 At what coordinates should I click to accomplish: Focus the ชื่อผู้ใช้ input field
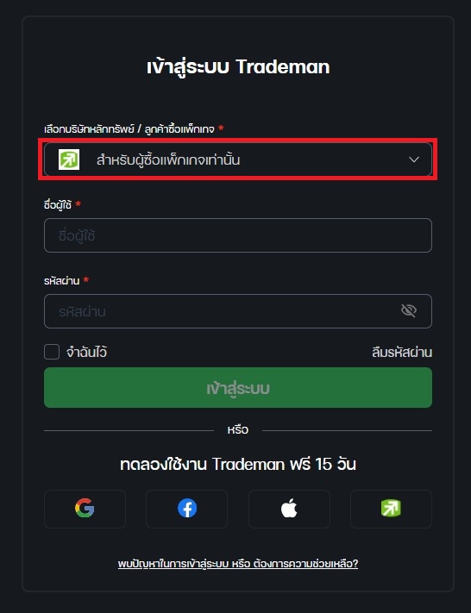pyautogui.click(x=238, y=235)
